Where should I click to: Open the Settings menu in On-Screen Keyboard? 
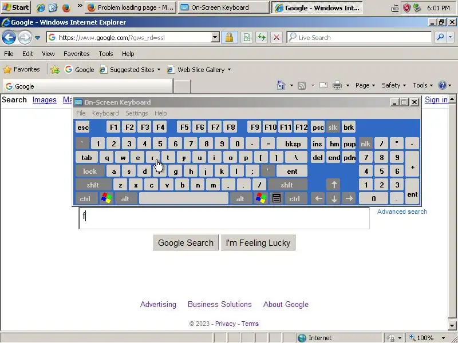pyautogui.click(x=137, y=113)
